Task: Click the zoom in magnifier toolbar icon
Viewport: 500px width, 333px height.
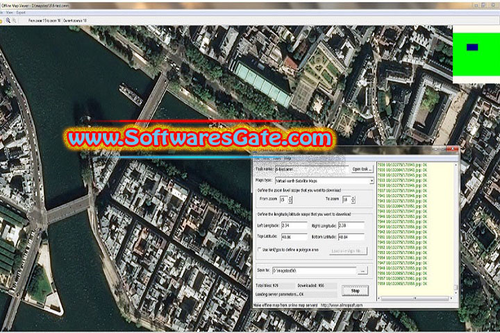Action: (8, 20)
